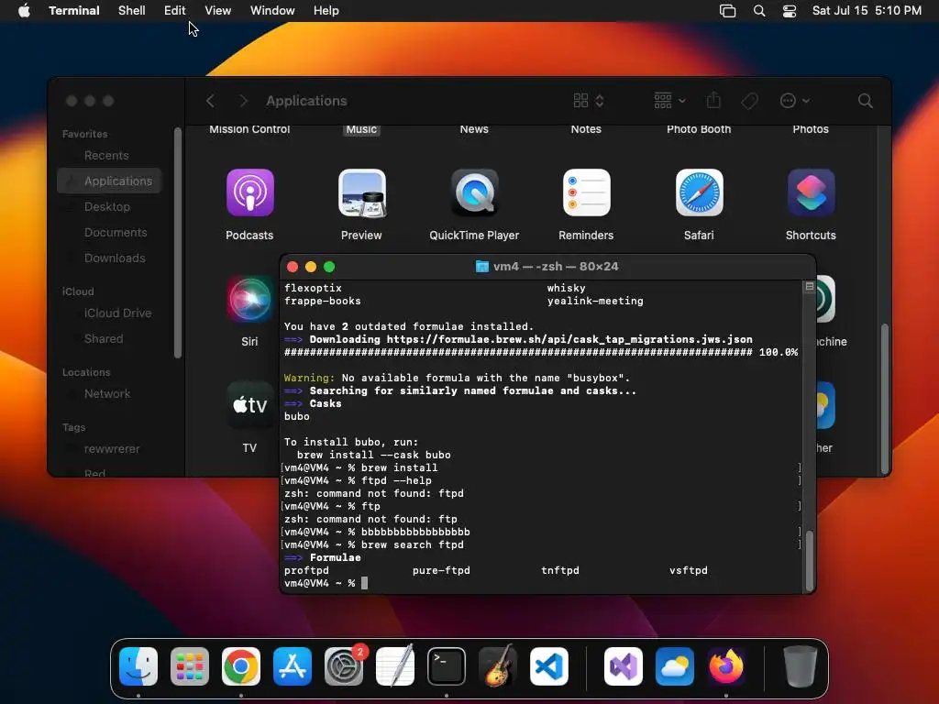Open Control Center in menu bar
This screenshot has width=939, height=704.
point(790,11)
